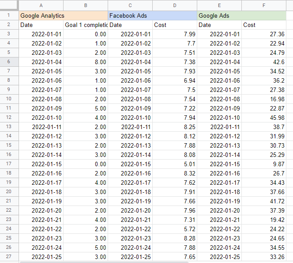Select row 6 header

point(9,62)
